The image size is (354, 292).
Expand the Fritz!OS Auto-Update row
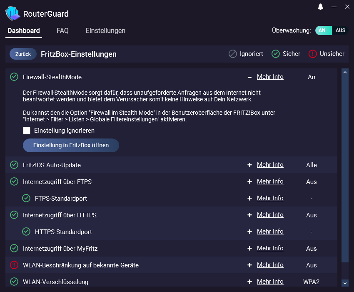point(250,165)
